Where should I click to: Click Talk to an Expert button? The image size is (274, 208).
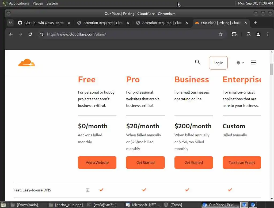[x=242, y=163]
